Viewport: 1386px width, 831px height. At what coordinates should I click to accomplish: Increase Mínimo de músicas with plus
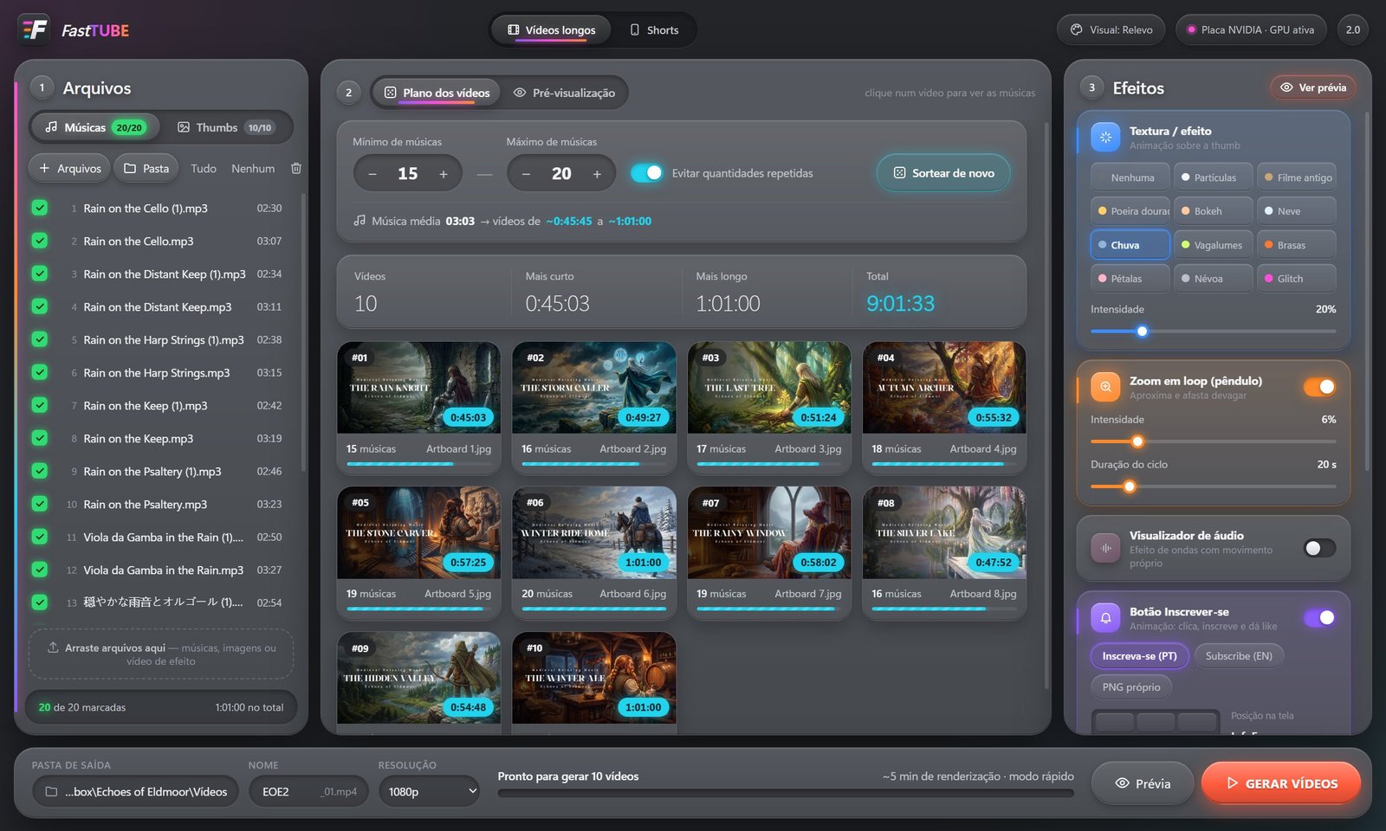pyautogui.click(x=444, y=174)
